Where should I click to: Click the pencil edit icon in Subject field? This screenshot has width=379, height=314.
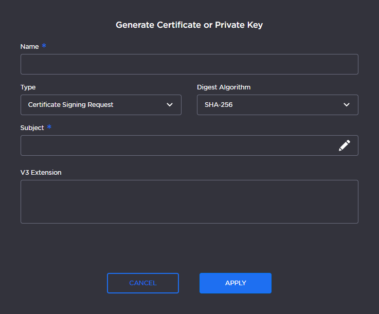pyautogui.click(x=344, y=145)
